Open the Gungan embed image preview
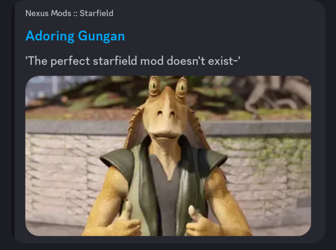The image size is (336, 250). [x=168, y=156]
